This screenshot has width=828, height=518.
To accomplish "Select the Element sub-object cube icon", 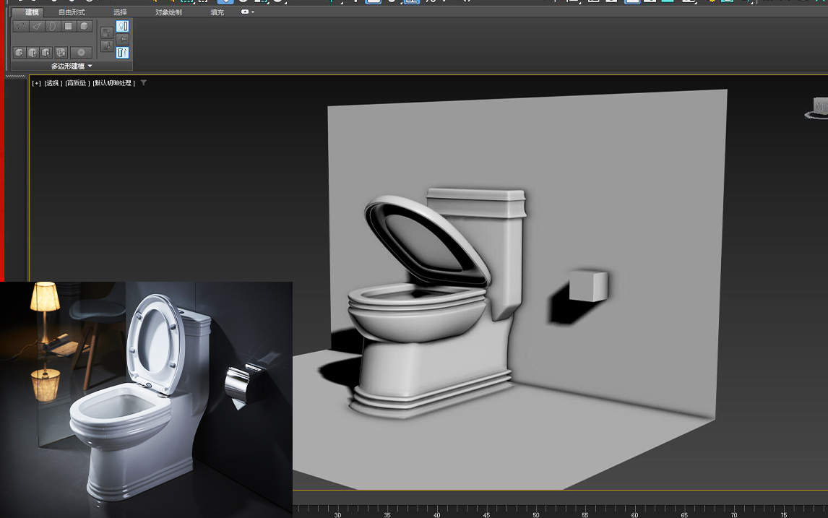I will coord(85,27).
